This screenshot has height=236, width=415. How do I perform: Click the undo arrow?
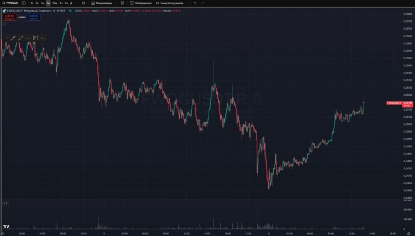195,3
